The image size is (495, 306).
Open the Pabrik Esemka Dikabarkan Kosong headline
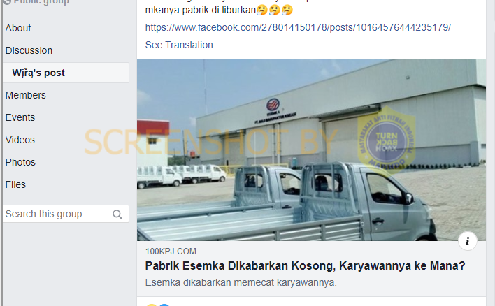(x=305, y=266)
